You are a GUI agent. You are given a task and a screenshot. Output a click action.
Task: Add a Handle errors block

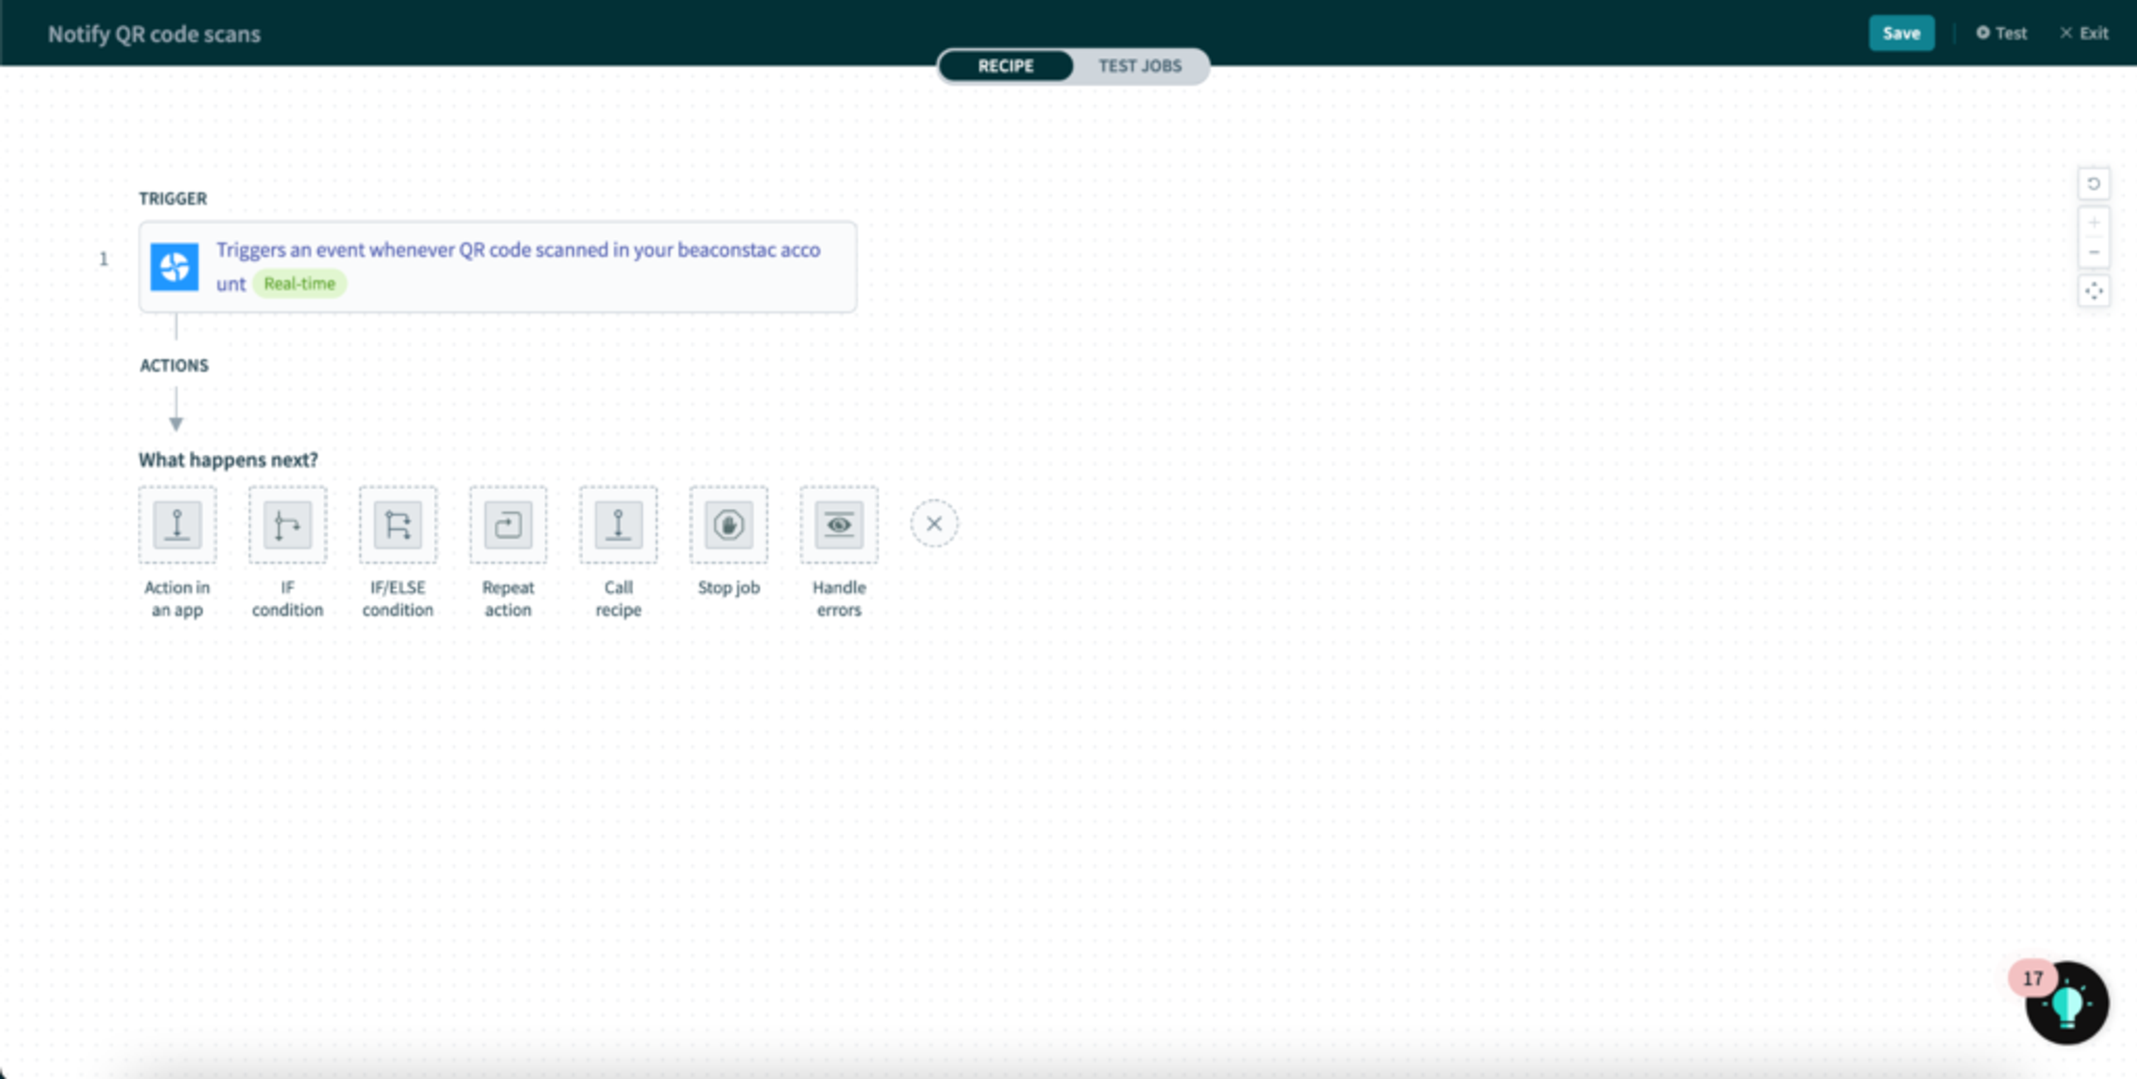click(839, 524)
